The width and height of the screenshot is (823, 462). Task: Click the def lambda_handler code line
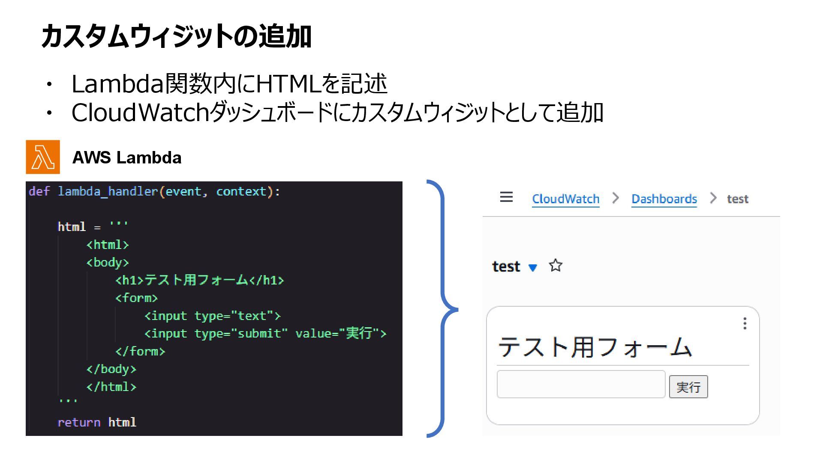pyautogui.click(x=154, y=191)
